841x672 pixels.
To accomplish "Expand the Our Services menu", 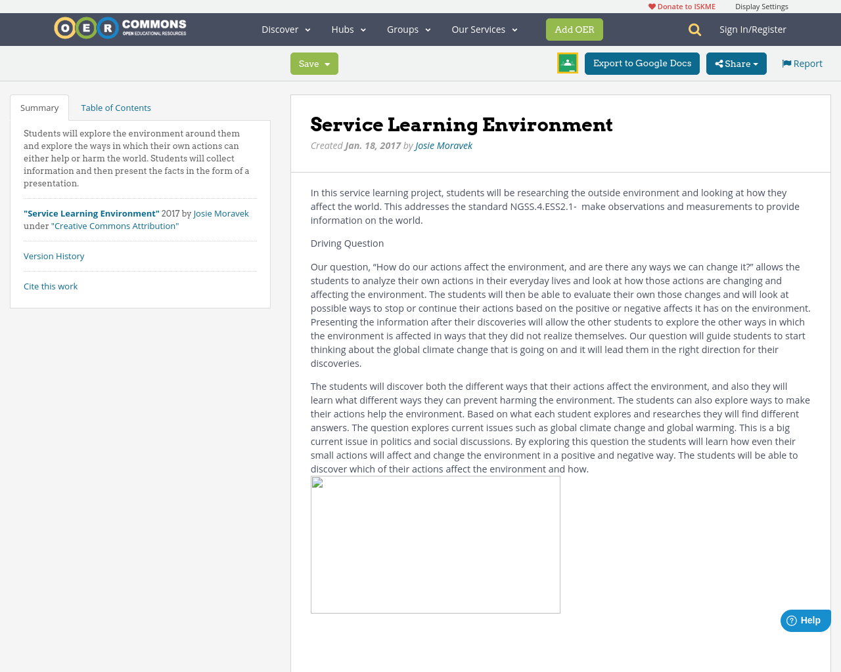I will [x=485, y=30].
